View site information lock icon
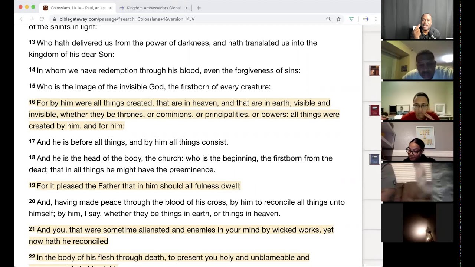 tap(55, 19)
